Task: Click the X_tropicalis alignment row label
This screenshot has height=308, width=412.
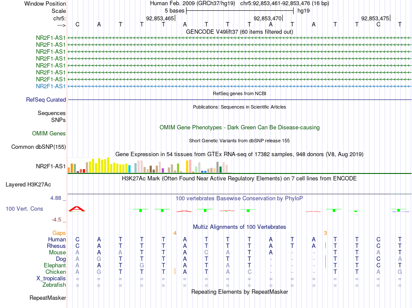Action: click(x=51, y=279)
